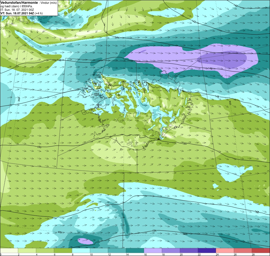270x256 pixels.
Task: Click the legend tick value '16'
Action: [x=145, y=254]
